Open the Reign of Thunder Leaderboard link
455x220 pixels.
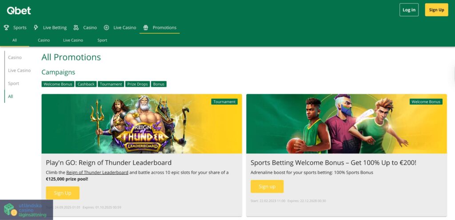(x=97, y=173)
